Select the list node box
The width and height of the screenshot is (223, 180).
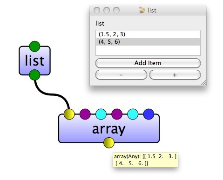pyautogui.click(x=34, y=60)
